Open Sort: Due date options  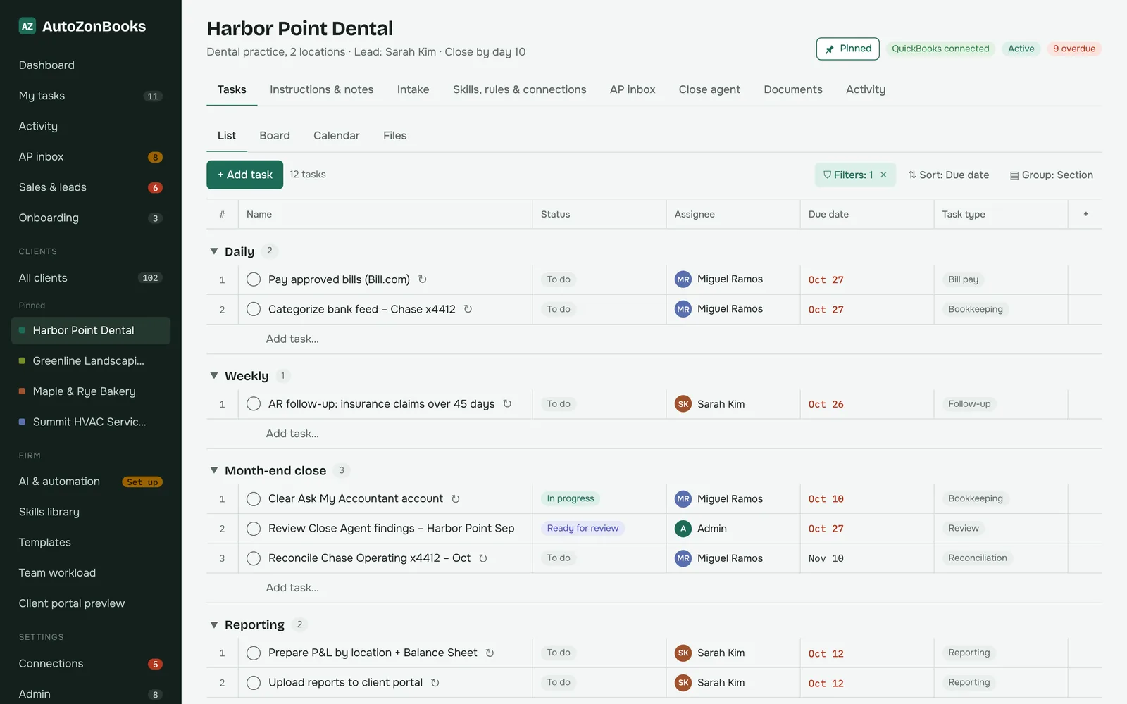point(948,175)
